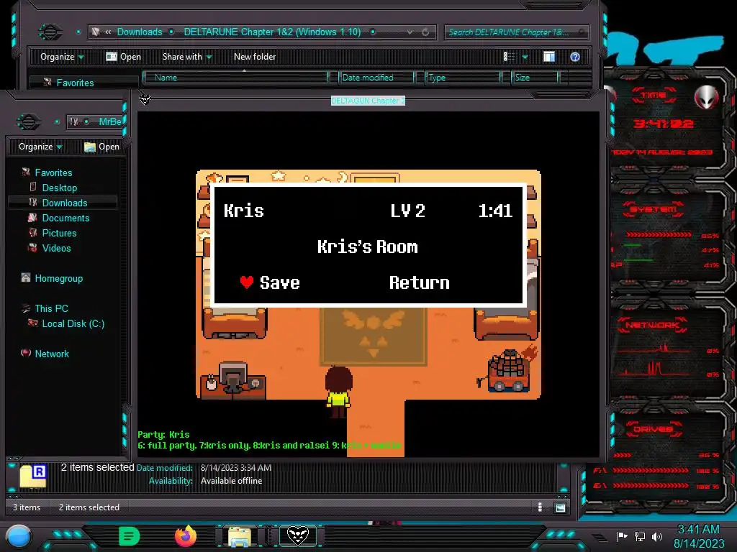
Task: Open Pictures in the navigation pane
Action: point(59,233)
